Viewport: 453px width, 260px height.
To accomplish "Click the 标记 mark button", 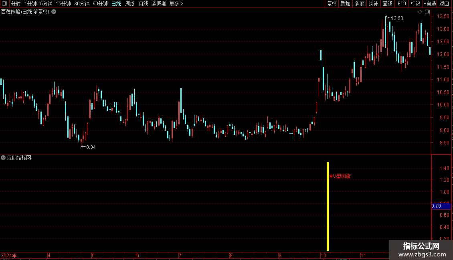I will point(415,4).
